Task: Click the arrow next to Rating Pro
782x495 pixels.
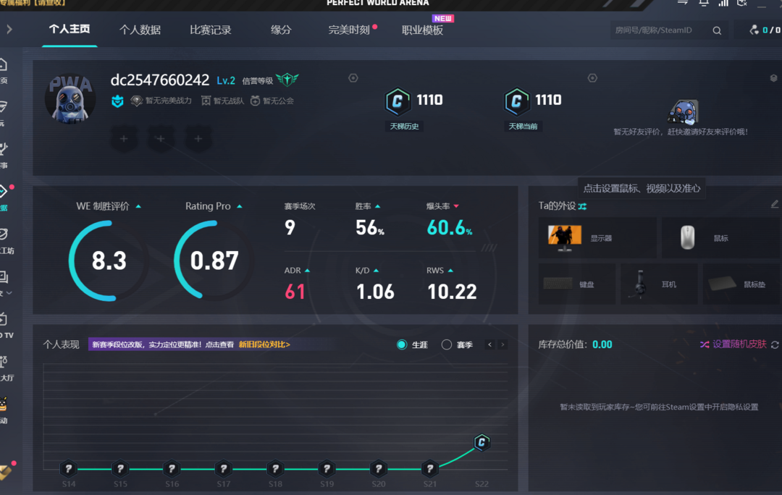Action: [x=240, y=206]
